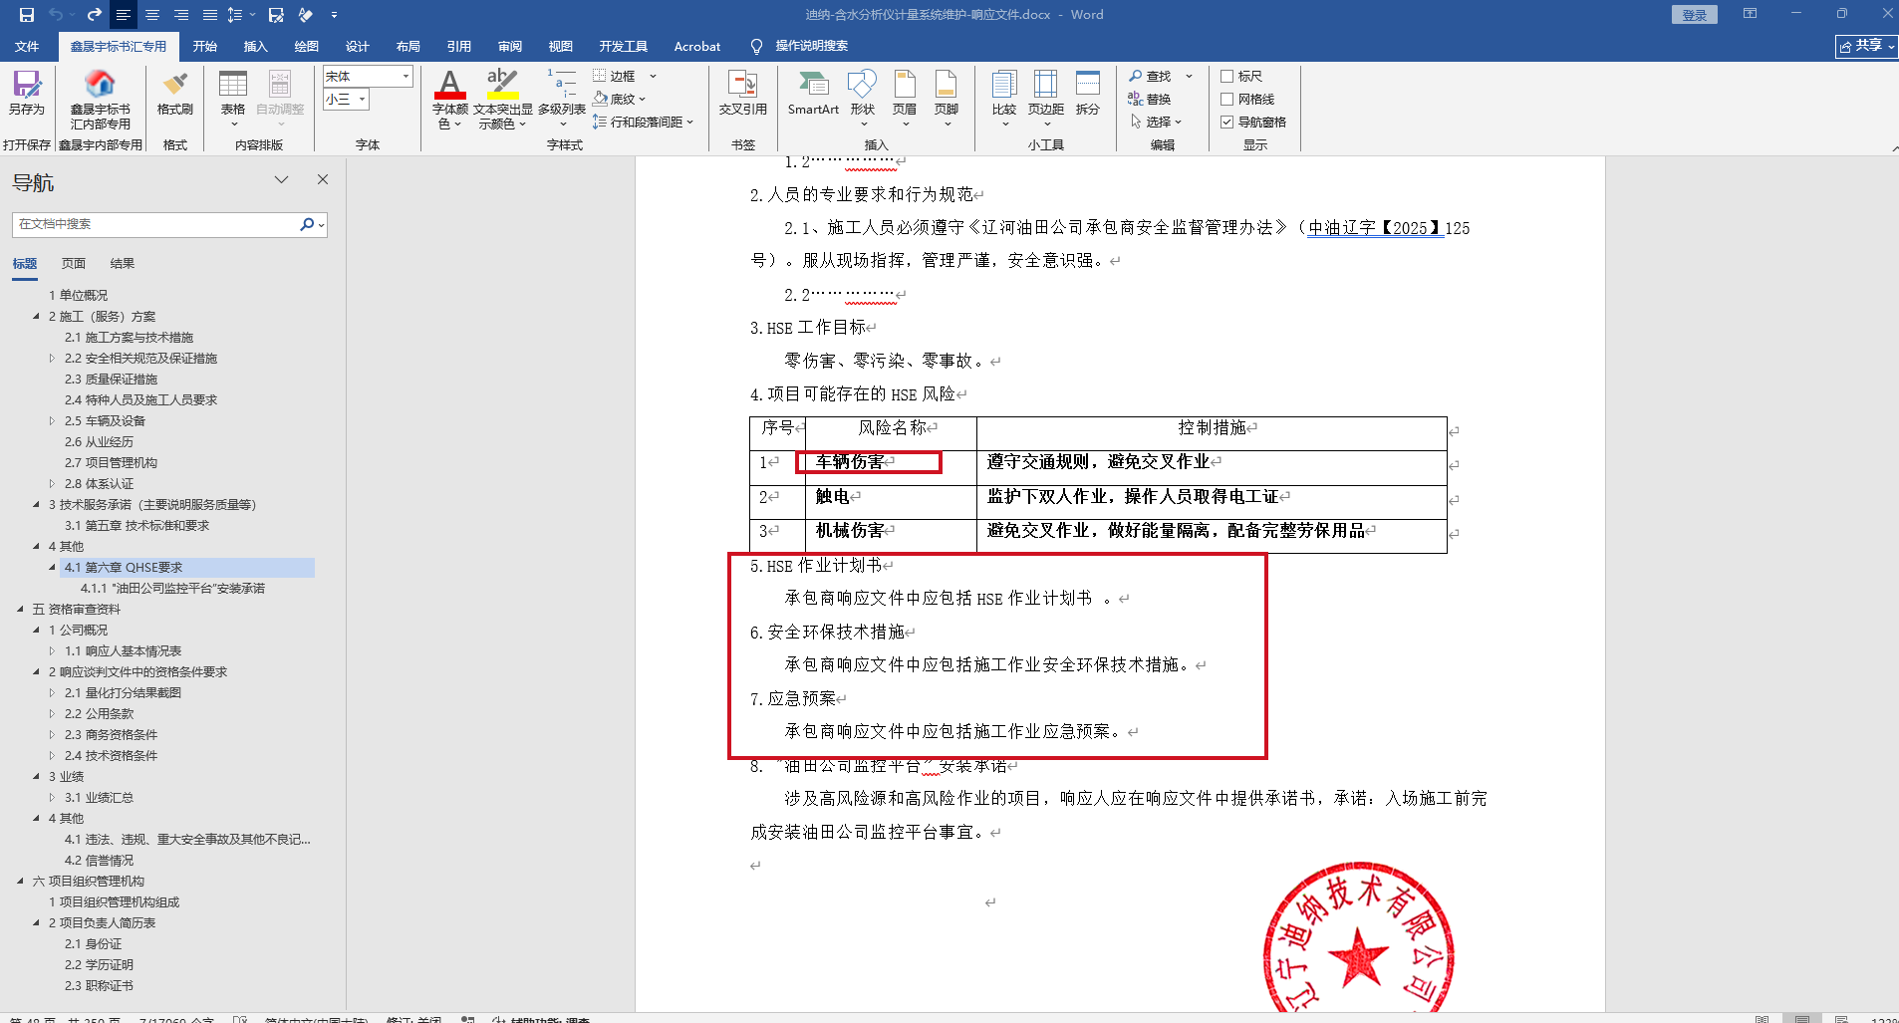Click the Redo arrow icon
Screen dimensions: 1899x1023
pos(94,15)
